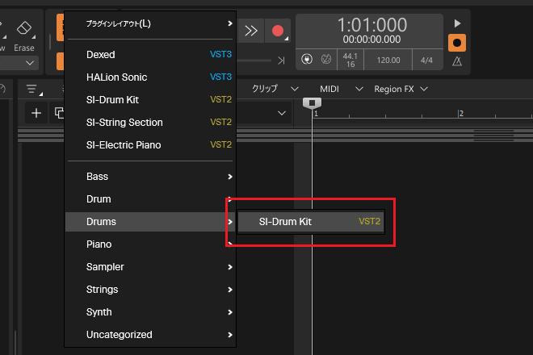Click the add track plus icon
Image resolution: width=533 pixels, height=355 pixels.
[x=36, y=113]
